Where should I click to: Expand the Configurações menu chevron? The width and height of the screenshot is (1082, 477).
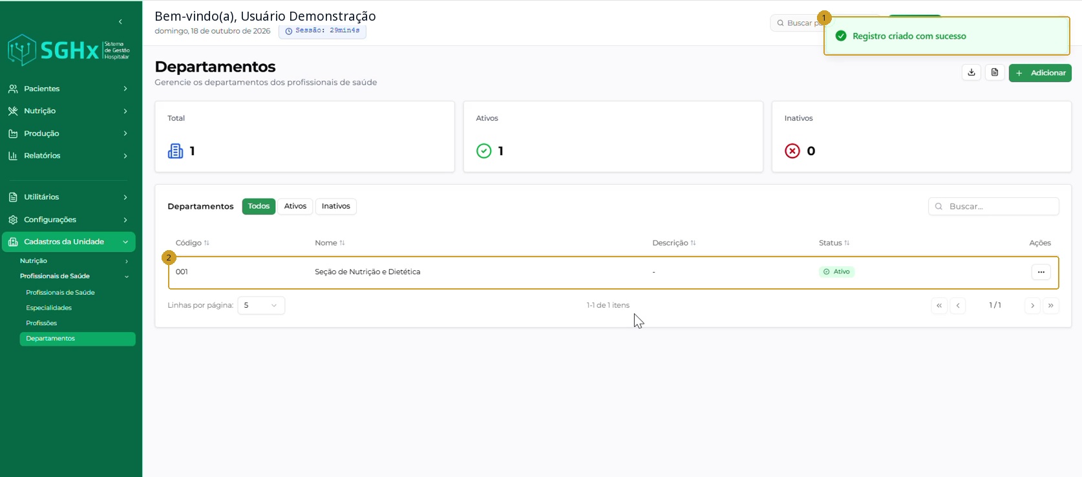(x=125, y=220)
